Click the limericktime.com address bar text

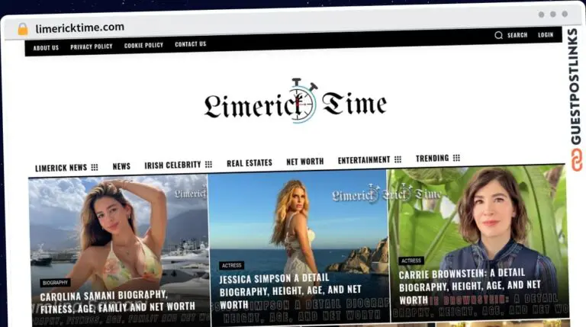click(79, 27)
